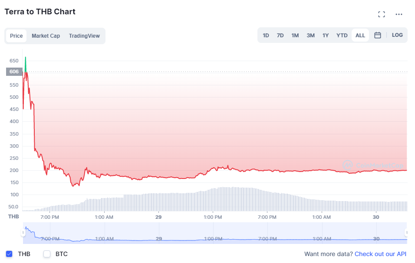Select the YTD time range
The image size is (415, 263).
342,36
